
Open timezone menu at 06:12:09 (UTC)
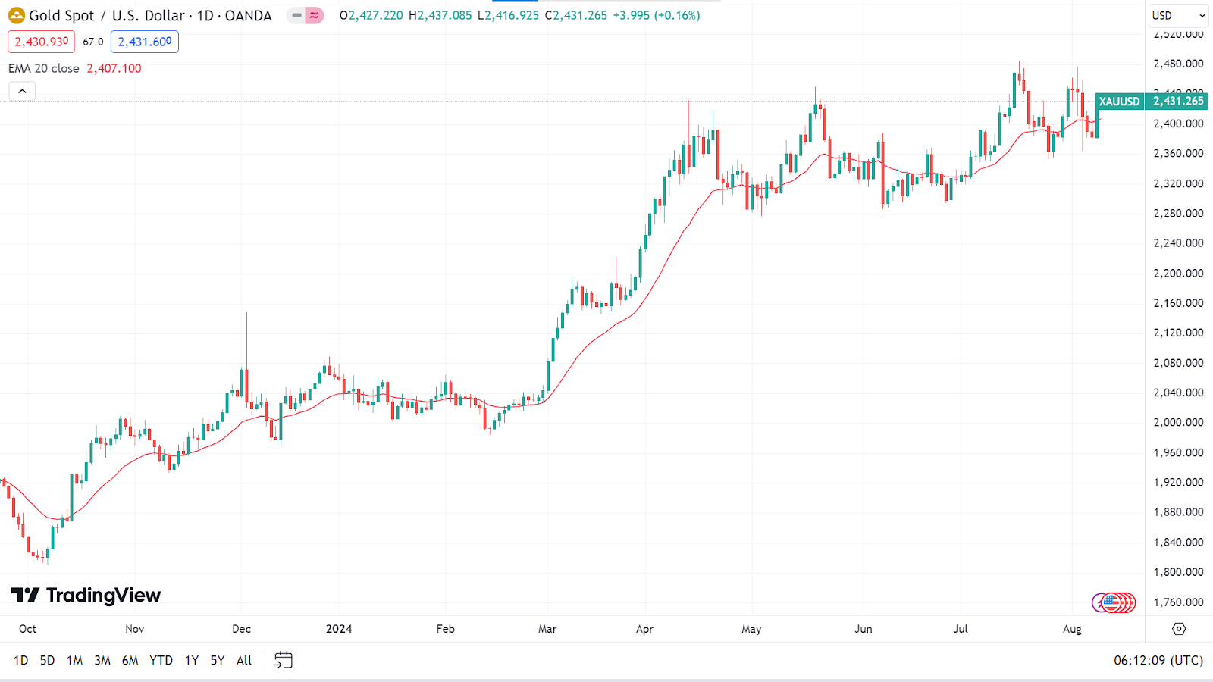pyautogui.click(x=1158, y=660)
